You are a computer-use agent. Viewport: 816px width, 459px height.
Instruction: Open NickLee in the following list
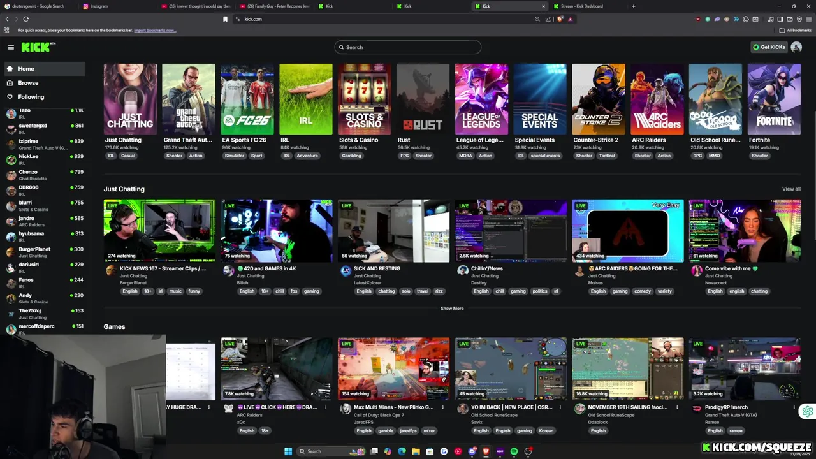[x=43, y=159]
